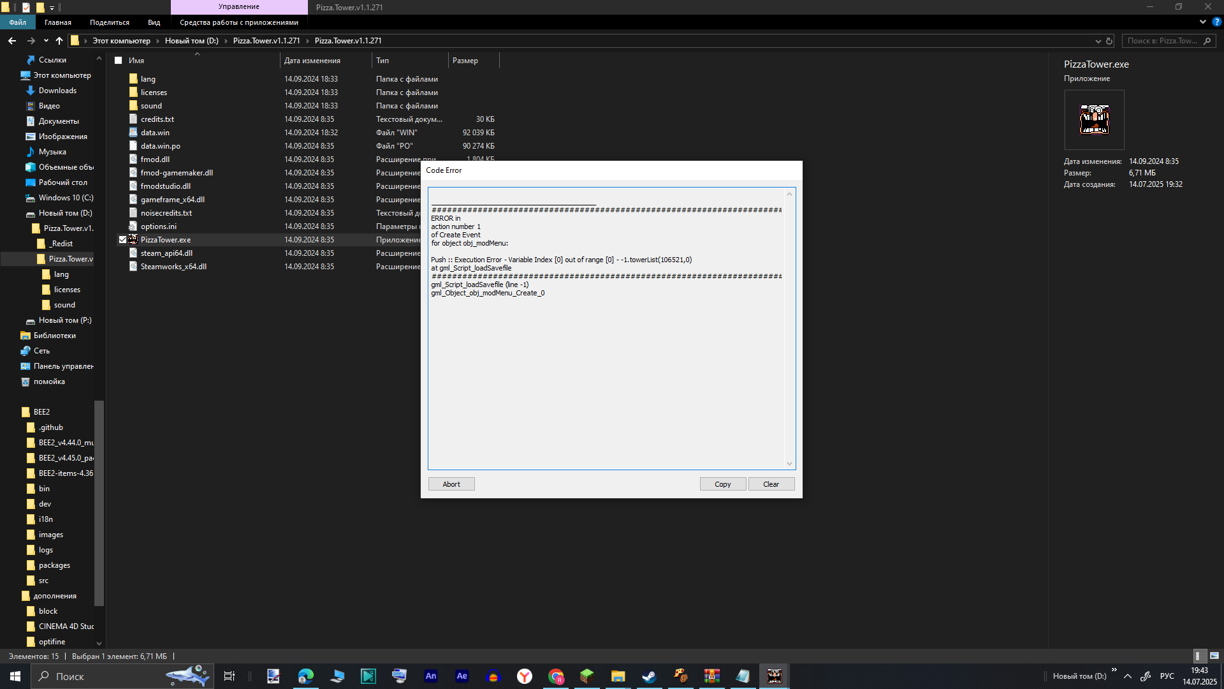The height and width of the screenshot is (689, 1224).
Task: Toggle select-all checkbox in column header
Action: (x=118, y=61)
